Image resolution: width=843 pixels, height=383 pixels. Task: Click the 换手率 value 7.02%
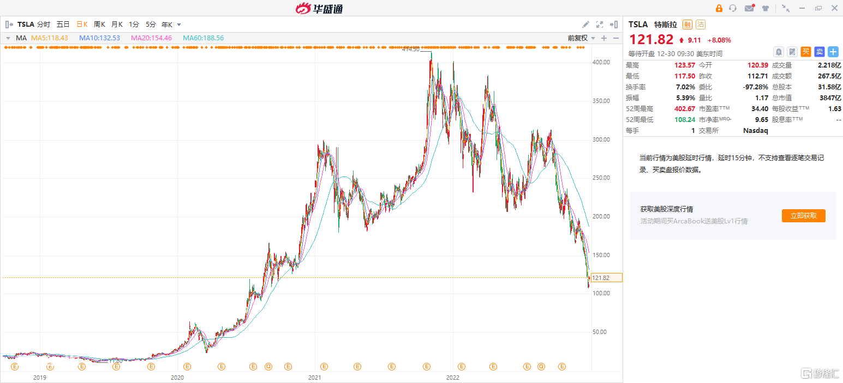click(x=685, y=87)
